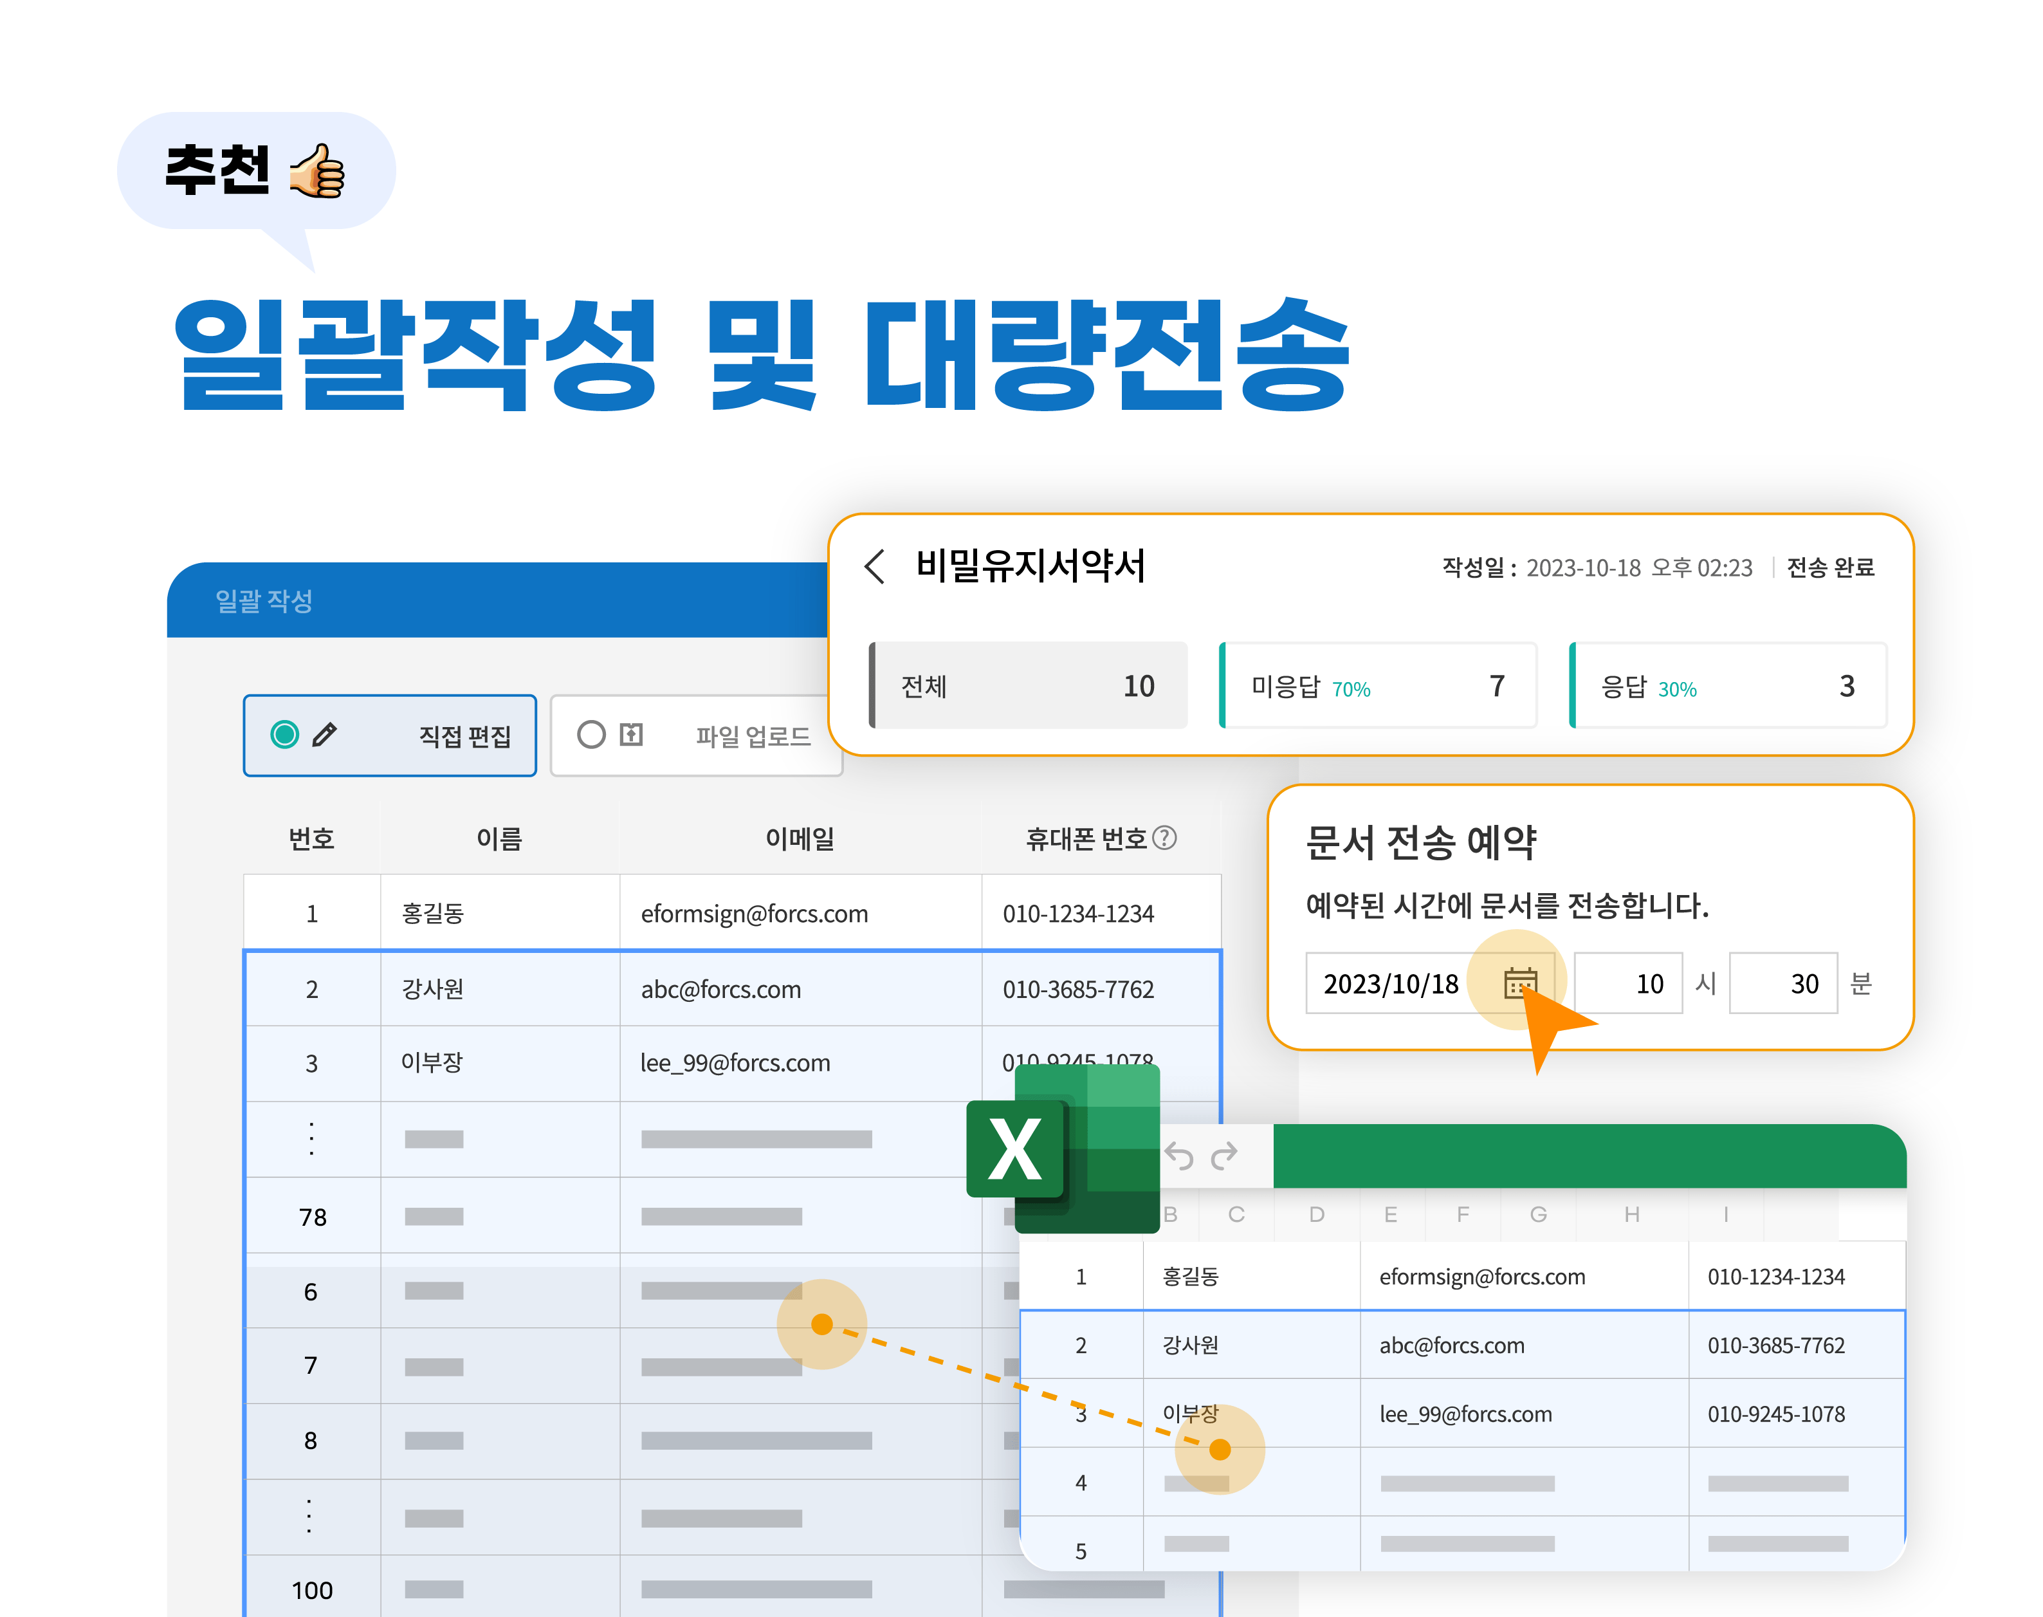
Task: Click the 일괄 작성 panel title
Action: coord(264,600)
